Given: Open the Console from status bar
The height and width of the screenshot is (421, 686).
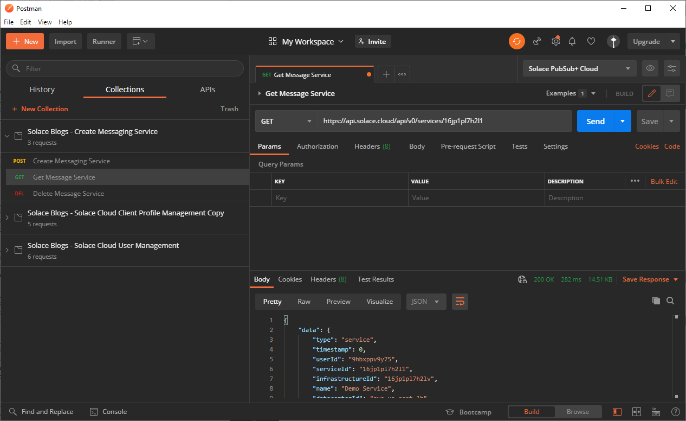Looking at the screenshot, I should 108,412.
